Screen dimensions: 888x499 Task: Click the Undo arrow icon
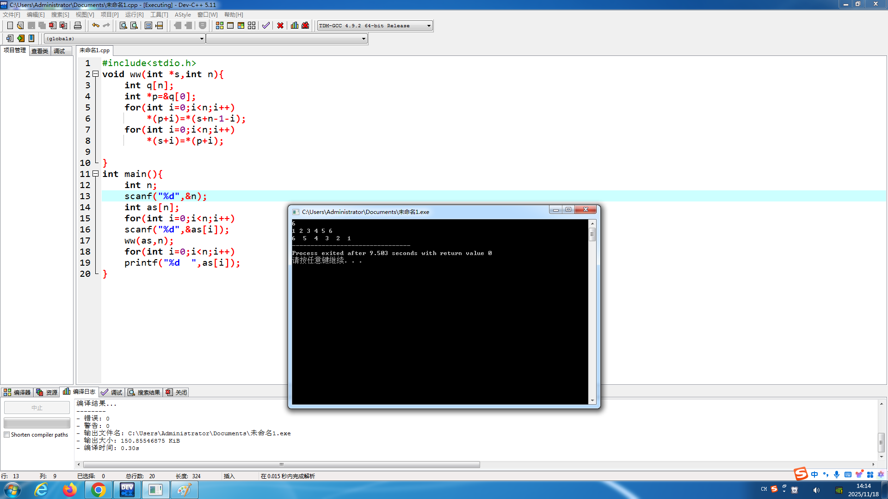pos(95,25)
